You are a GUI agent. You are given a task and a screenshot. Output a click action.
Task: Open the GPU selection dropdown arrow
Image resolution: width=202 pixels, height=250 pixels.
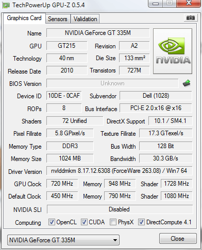coord(115,240)
